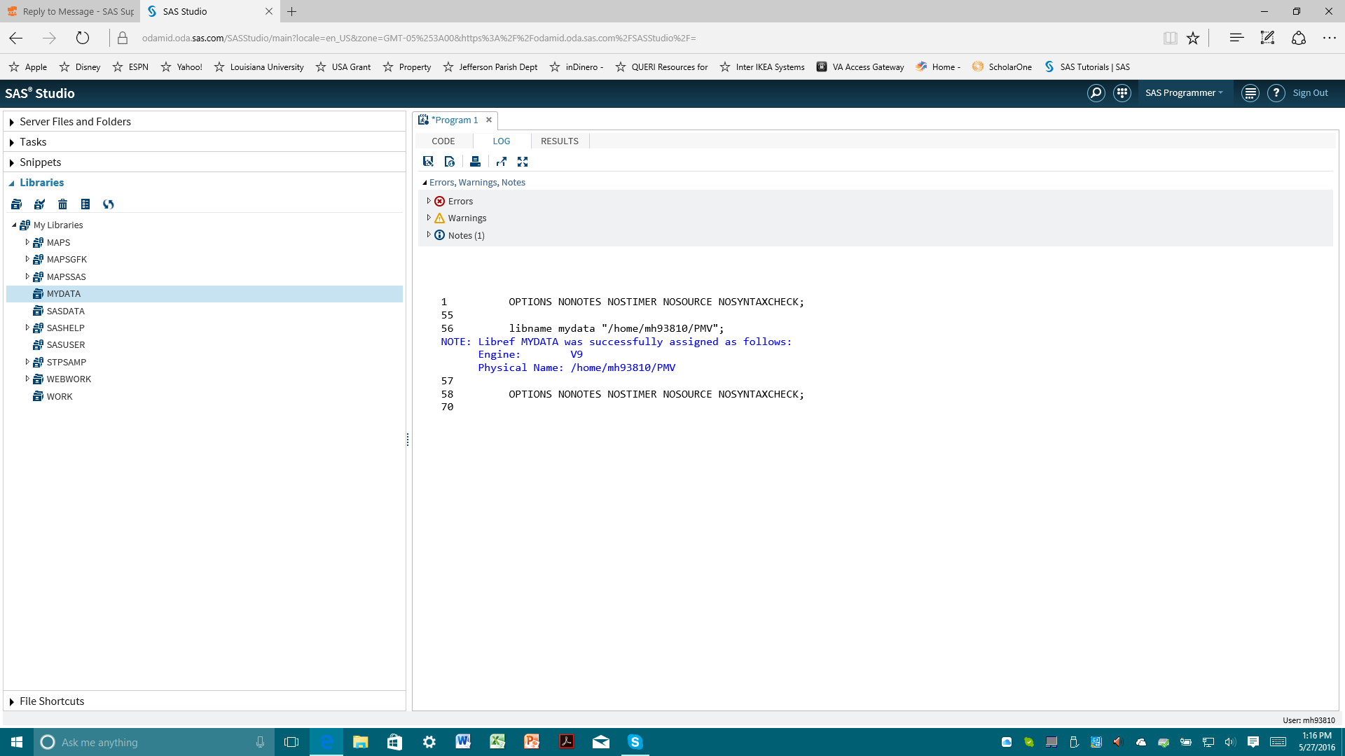
Task: Expand the Errors section in log
Action: click(429, 201)
